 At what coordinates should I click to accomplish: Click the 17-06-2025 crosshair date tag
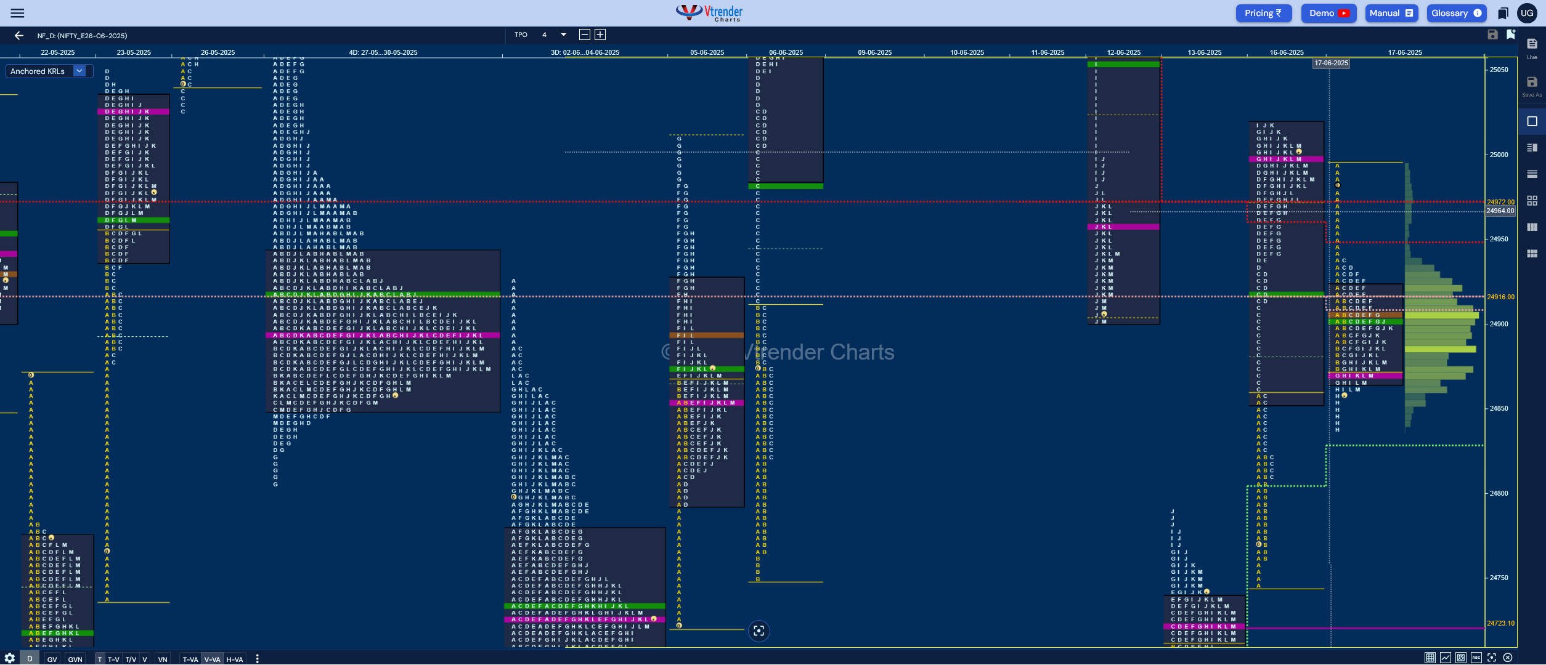pyautogui.click(x=1331, y=63)
